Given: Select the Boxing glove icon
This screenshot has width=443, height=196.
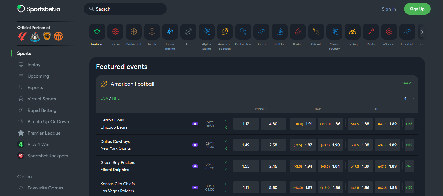Looking at the screenshot, I should pyautogui.click(x=298, y=32).
